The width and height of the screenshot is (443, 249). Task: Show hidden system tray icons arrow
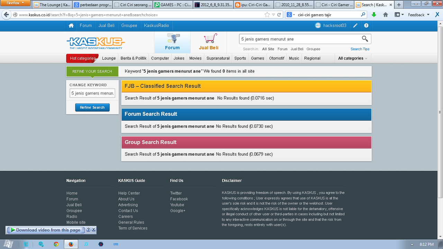(412, 244)
